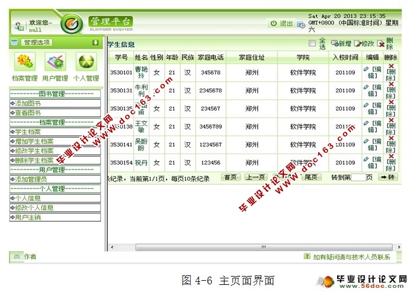Screen dimensions: 413x292
Task: Click the red X delete icon for 曹艳玲
Action: click(391, 66)
